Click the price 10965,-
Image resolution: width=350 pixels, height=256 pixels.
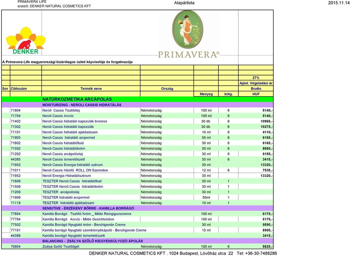coord(267,121)
